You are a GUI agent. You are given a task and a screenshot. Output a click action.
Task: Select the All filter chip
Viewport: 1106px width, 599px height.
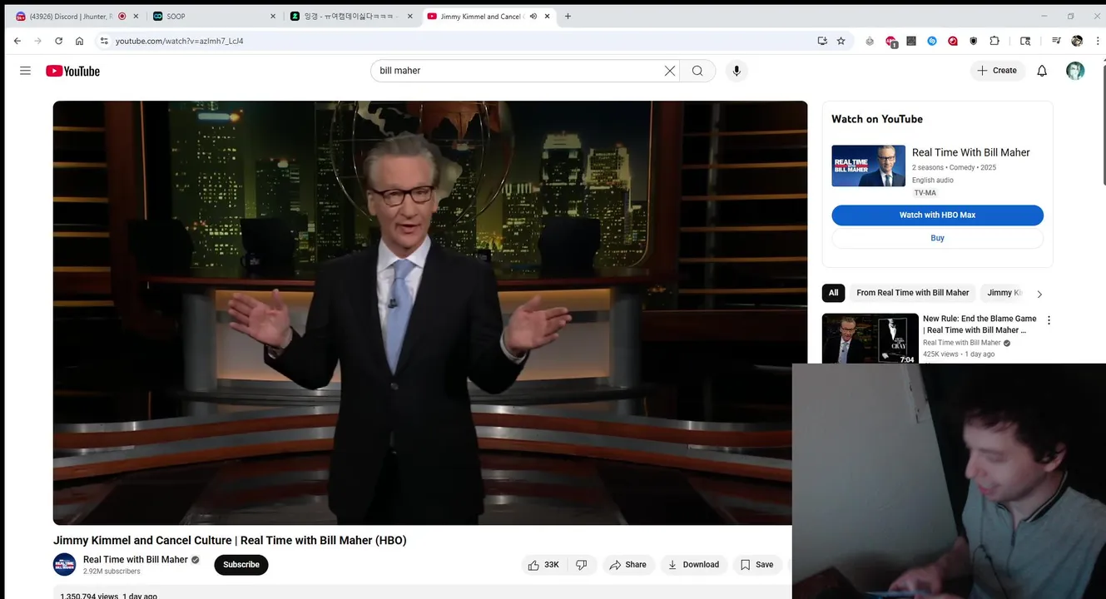pyautogui.click(x=833, y=293)
